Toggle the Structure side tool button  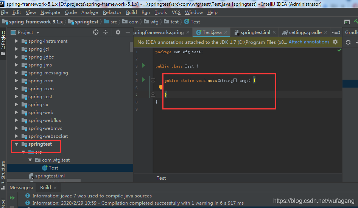3,175
